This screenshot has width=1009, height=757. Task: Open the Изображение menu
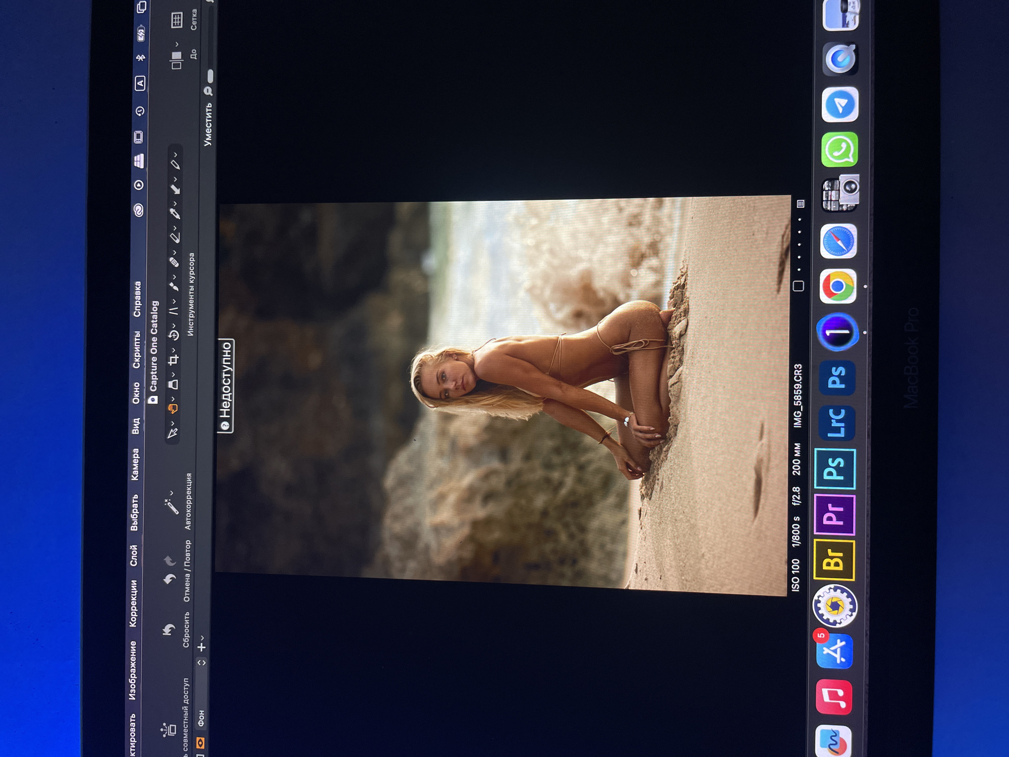[132, 670]
